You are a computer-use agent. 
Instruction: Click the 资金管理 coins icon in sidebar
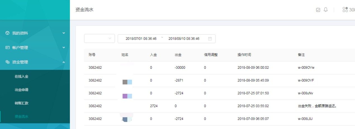[x=8, y=62]
